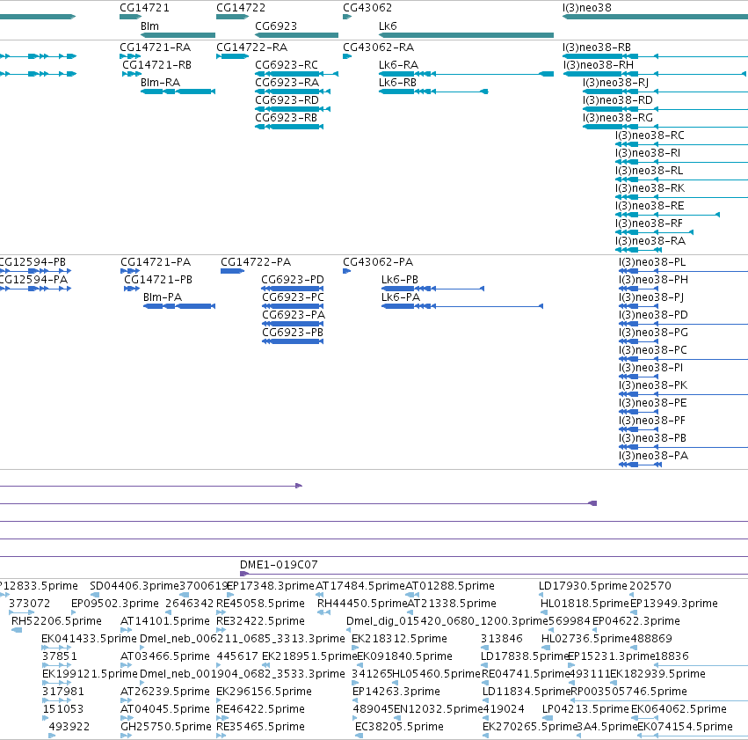Open the Blm-PA protein label
This screenshot has height=740, width=748.
(x=163, y=297)
